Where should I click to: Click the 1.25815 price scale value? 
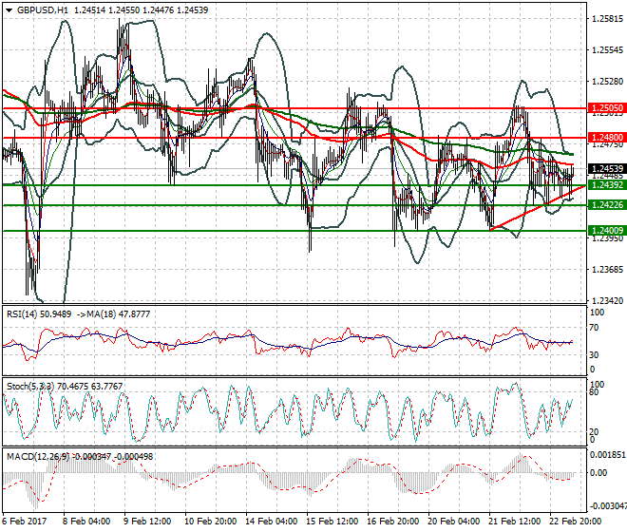point(605,19)
